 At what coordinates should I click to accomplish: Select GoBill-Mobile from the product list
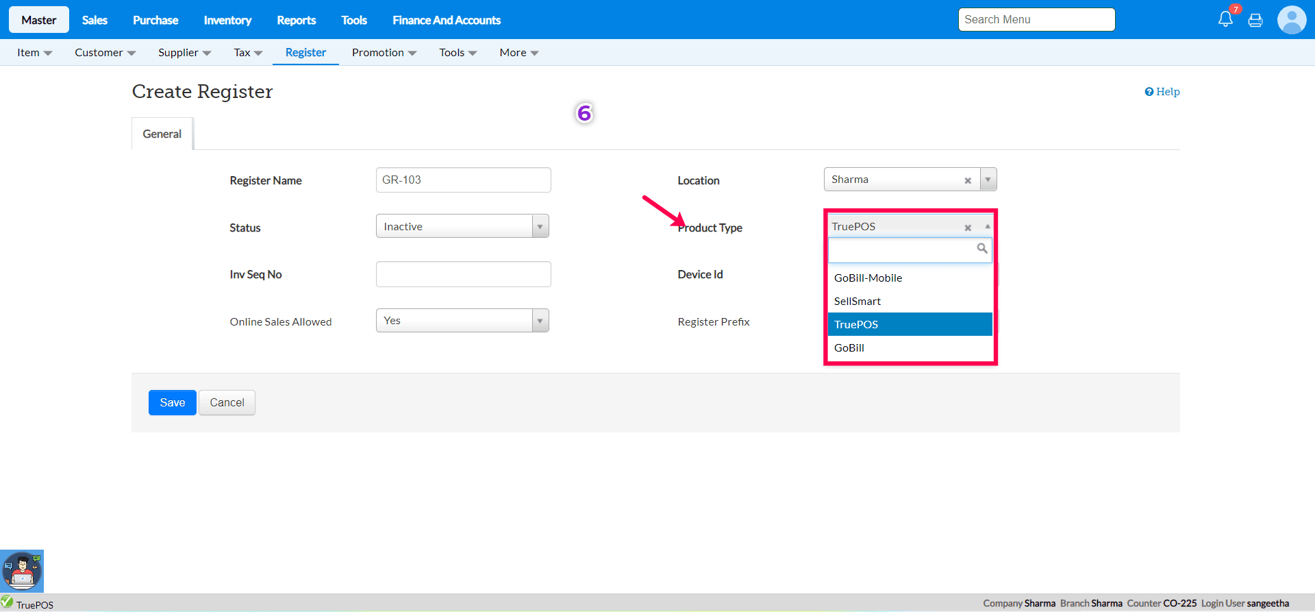tap(868, 278)
